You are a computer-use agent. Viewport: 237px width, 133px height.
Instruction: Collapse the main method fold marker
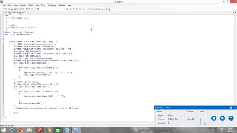(3, 42)
